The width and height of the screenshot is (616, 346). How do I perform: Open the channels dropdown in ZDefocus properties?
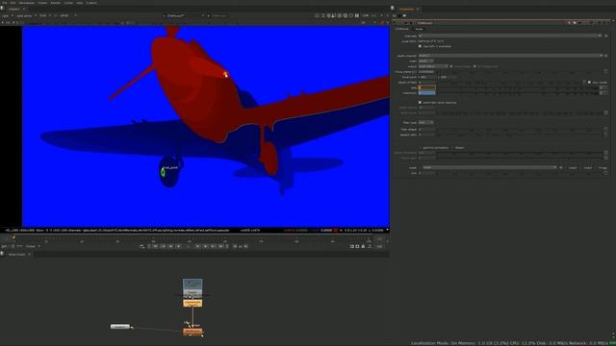(x=509, y=36)
